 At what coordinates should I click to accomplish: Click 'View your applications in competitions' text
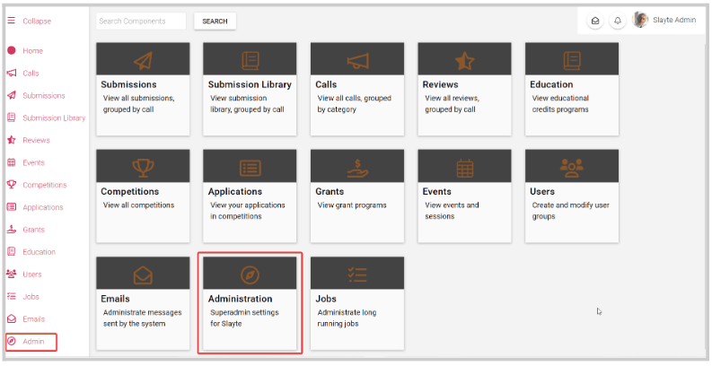[248, 211]
